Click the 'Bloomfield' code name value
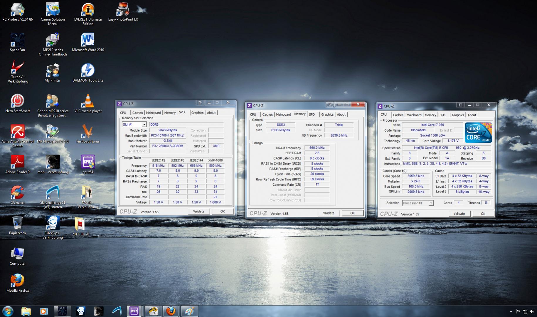This screenshot has width=537, height=317. [x=418, y=130]
